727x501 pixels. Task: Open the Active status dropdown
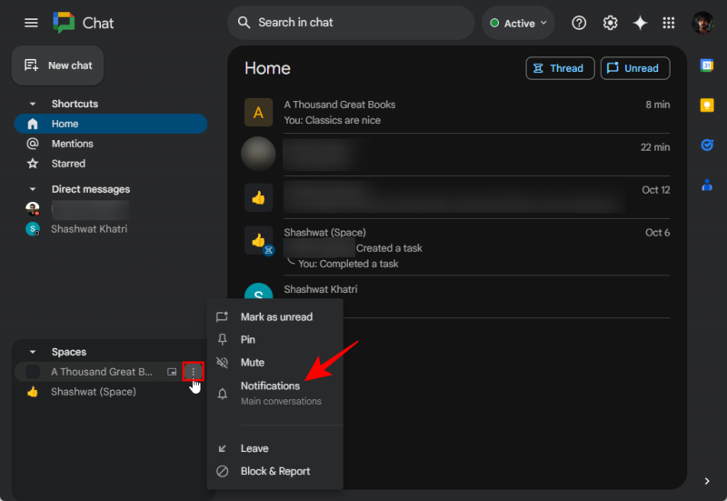[519, 24]
